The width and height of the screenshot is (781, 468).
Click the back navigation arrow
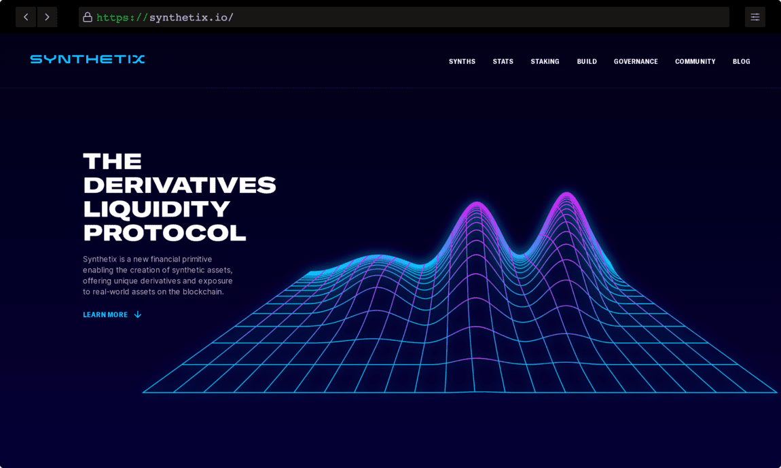25,16
